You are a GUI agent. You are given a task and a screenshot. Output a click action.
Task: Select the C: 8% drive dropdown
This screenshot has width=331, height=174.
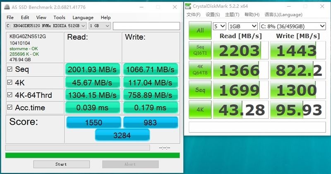pyautogui.click(x=293, y=26)
